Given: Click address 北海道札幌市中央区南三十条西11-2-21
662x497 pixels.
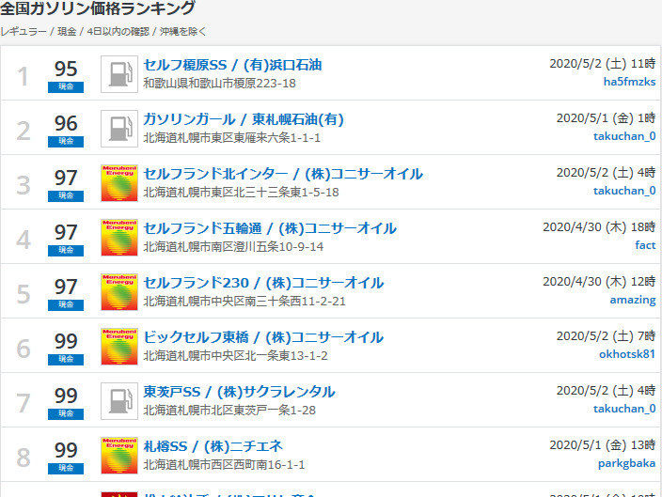Looking at the screenshot, I should click(244, 302).
